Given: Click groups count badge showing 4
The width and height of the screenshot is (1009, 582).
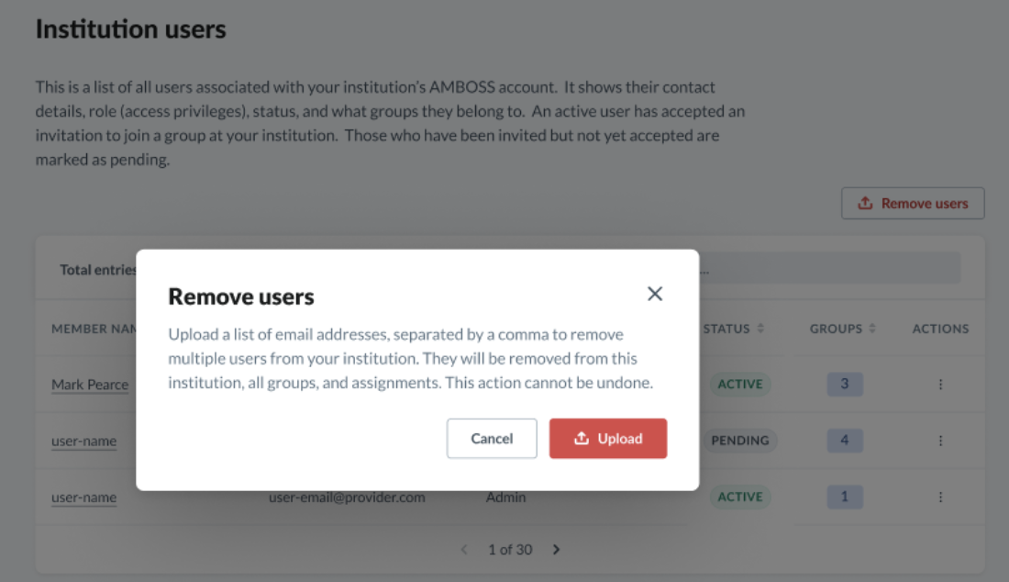Looking at the screenshot, I should pos(844,441).
